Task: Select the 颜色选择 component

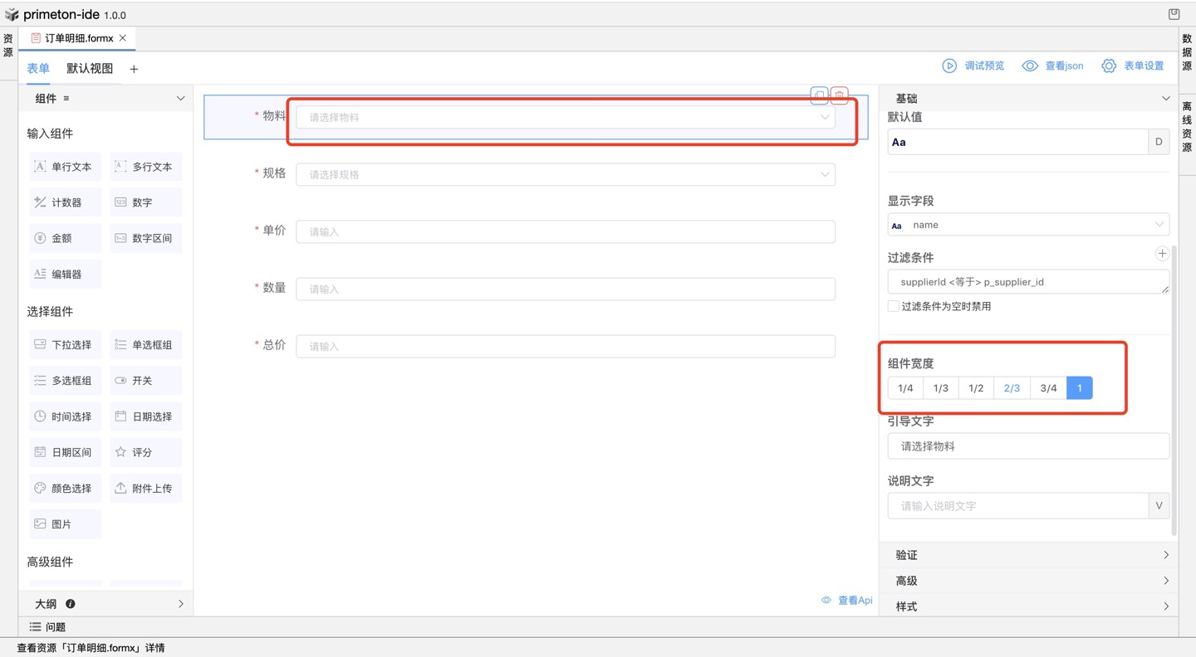Action: point(65,489)
